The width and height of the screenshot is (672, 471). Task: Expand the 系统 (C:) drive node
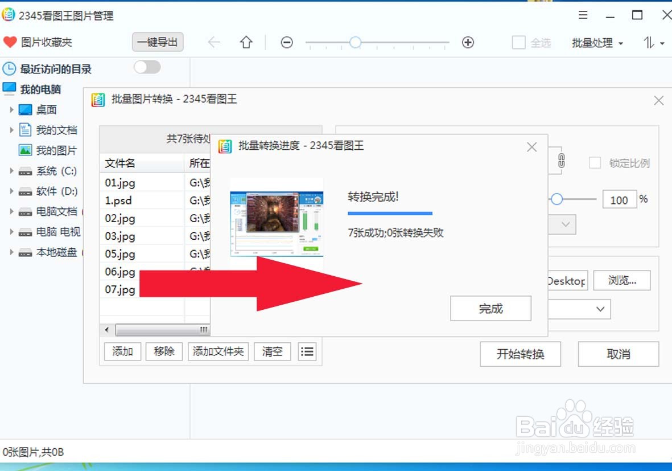click(11, 171)
